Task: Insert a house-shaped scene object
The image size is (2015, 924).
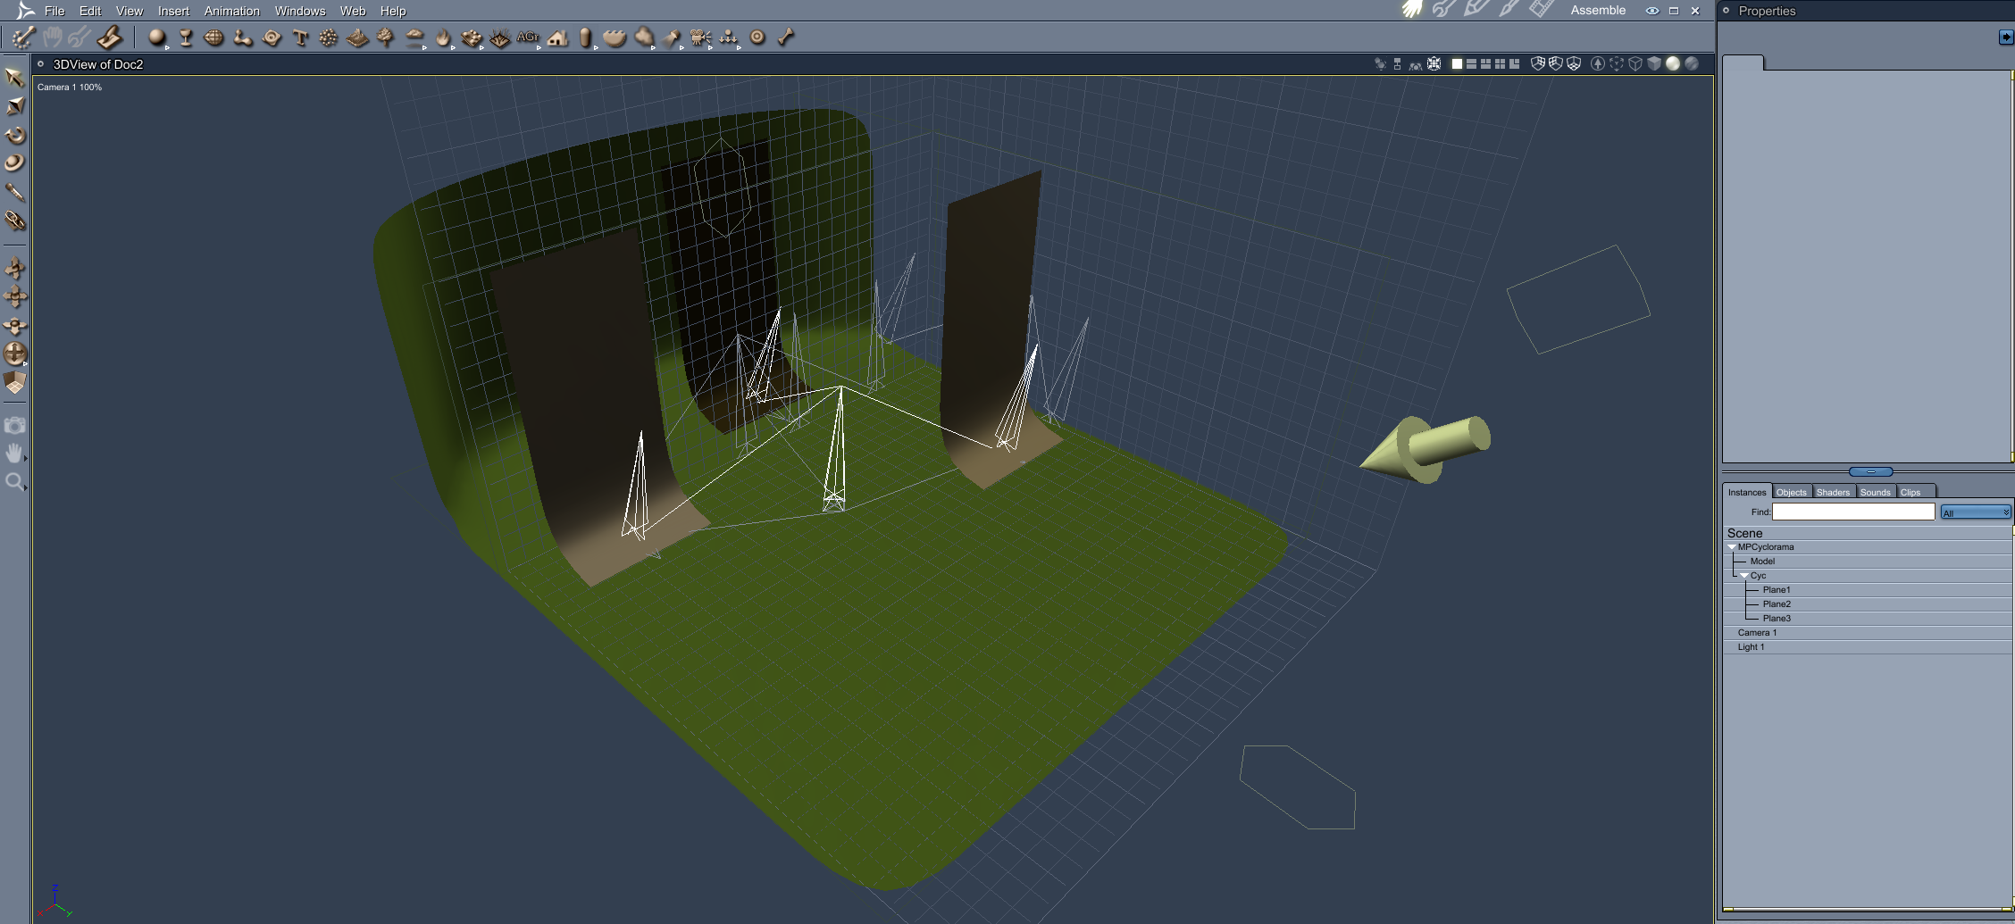Action: tap(557, 37)
